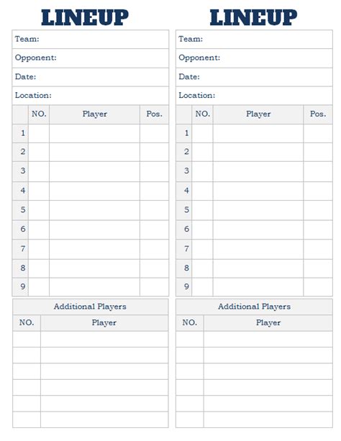Click the NO. cell for row 7 in right lineup
Screen dimensions: 341x441
point(203,249)
